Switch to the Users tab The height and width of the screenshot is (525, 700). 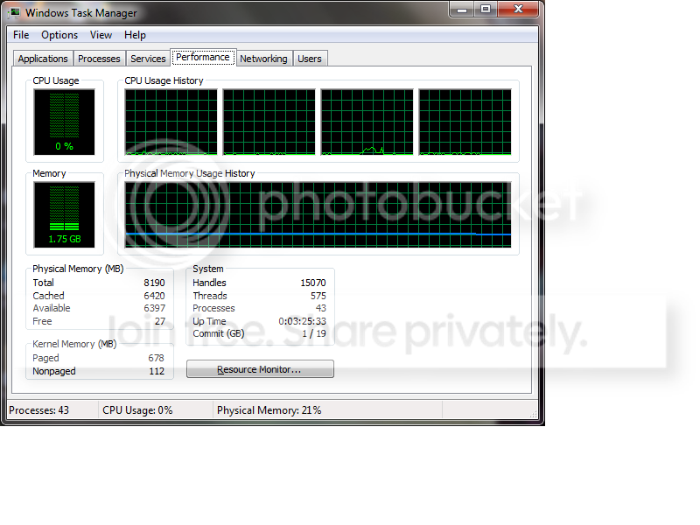pyautogui.click(x=310, y=59)
